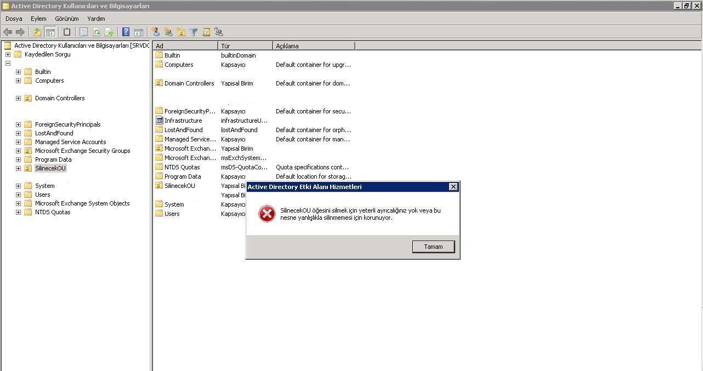Image resolution: width=703 pixels, height=371 pixels.
Task: Open the Yardım menu
Action: point(96,19)
